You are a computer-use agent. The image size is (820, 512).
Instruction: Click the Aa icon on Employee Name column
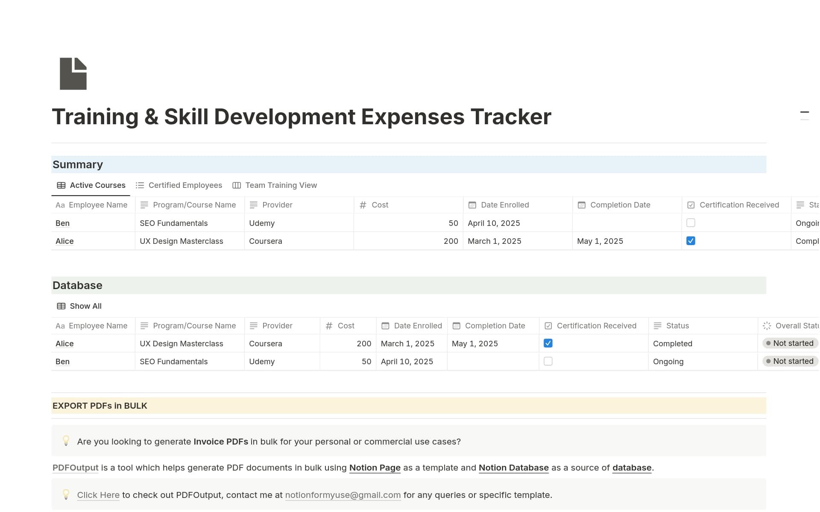coord(60,205)
